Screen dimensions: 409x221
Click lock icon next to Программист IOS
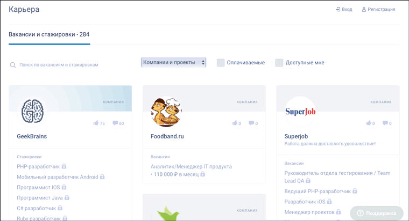[x=64, y=187]
